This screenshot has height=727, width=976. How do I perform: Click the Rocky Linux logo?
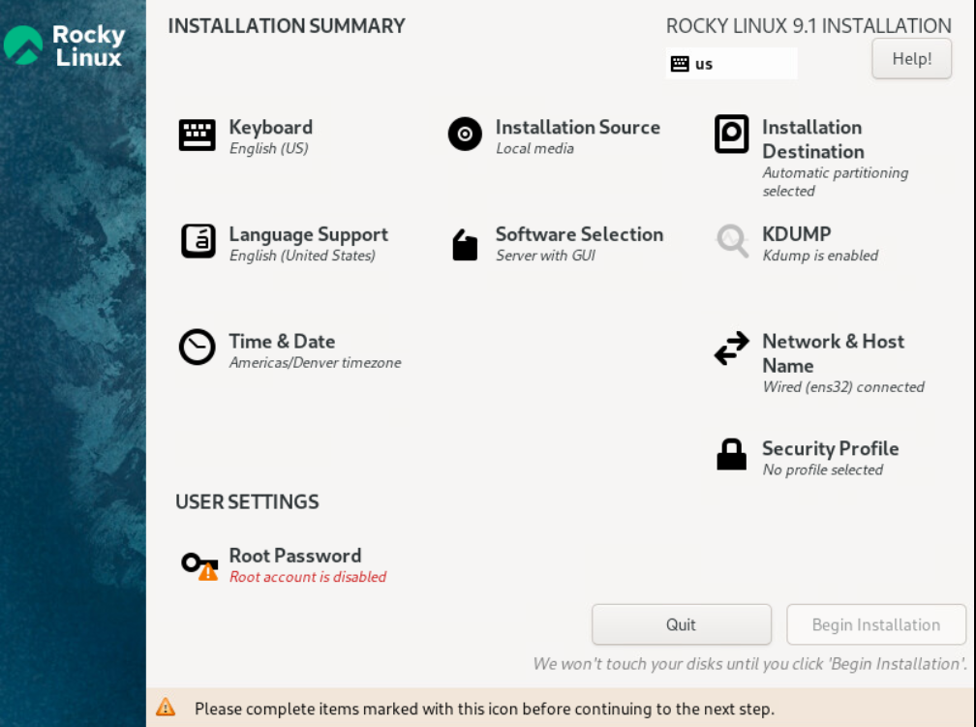pos(66,45)
